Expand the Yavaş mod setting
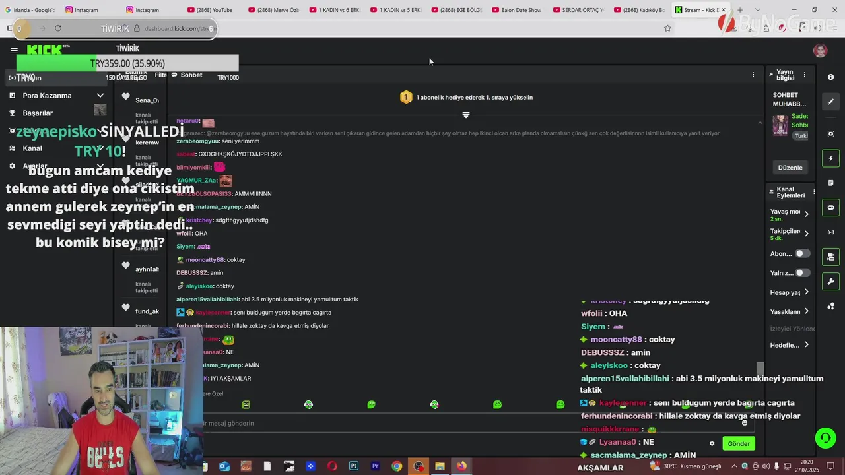845x475 pixels. (x=807, y=214)
